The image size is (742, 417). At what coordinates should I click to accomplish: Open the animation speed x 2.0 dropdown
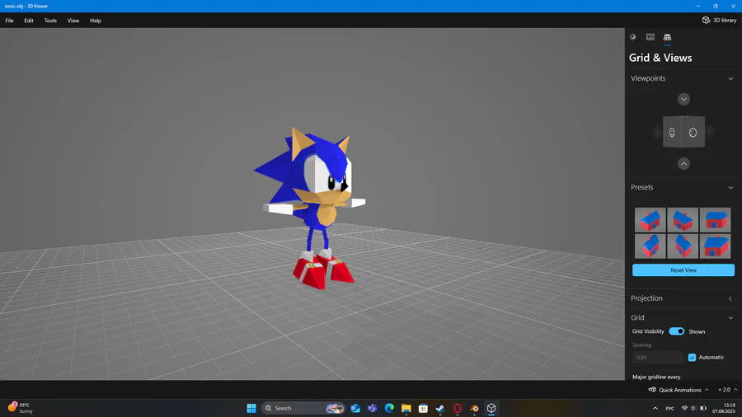click(x=727, y=390)
